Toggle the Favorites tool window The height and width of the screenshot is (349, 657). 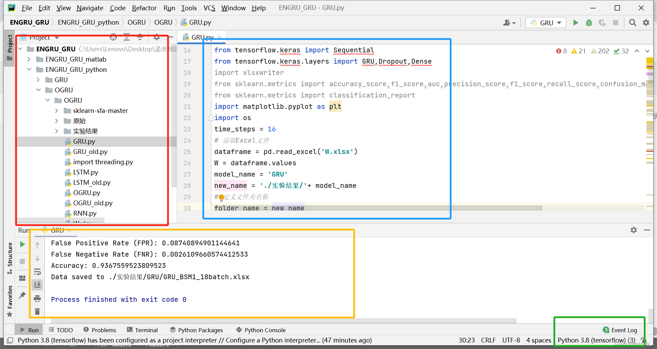(10, 301)
